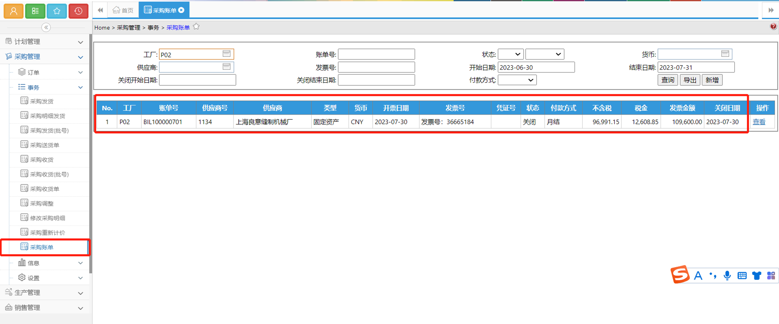
Task: Expand the 销售管理 menu section
Action: (45, 307)
